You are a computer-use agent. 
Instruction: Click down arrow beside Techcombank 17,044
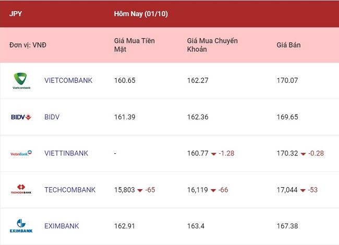303,190
